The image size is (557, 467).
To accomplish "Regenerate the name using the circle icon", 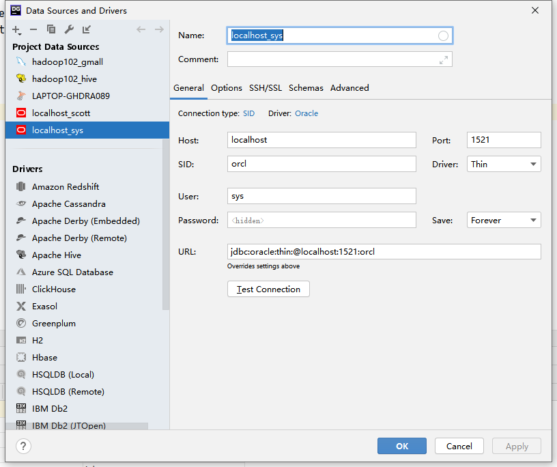I will point(443,35).
